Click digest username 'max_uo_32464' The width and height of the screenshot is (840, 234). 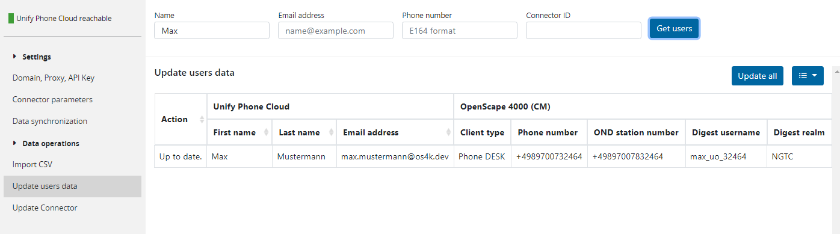(x=726, y=156)
